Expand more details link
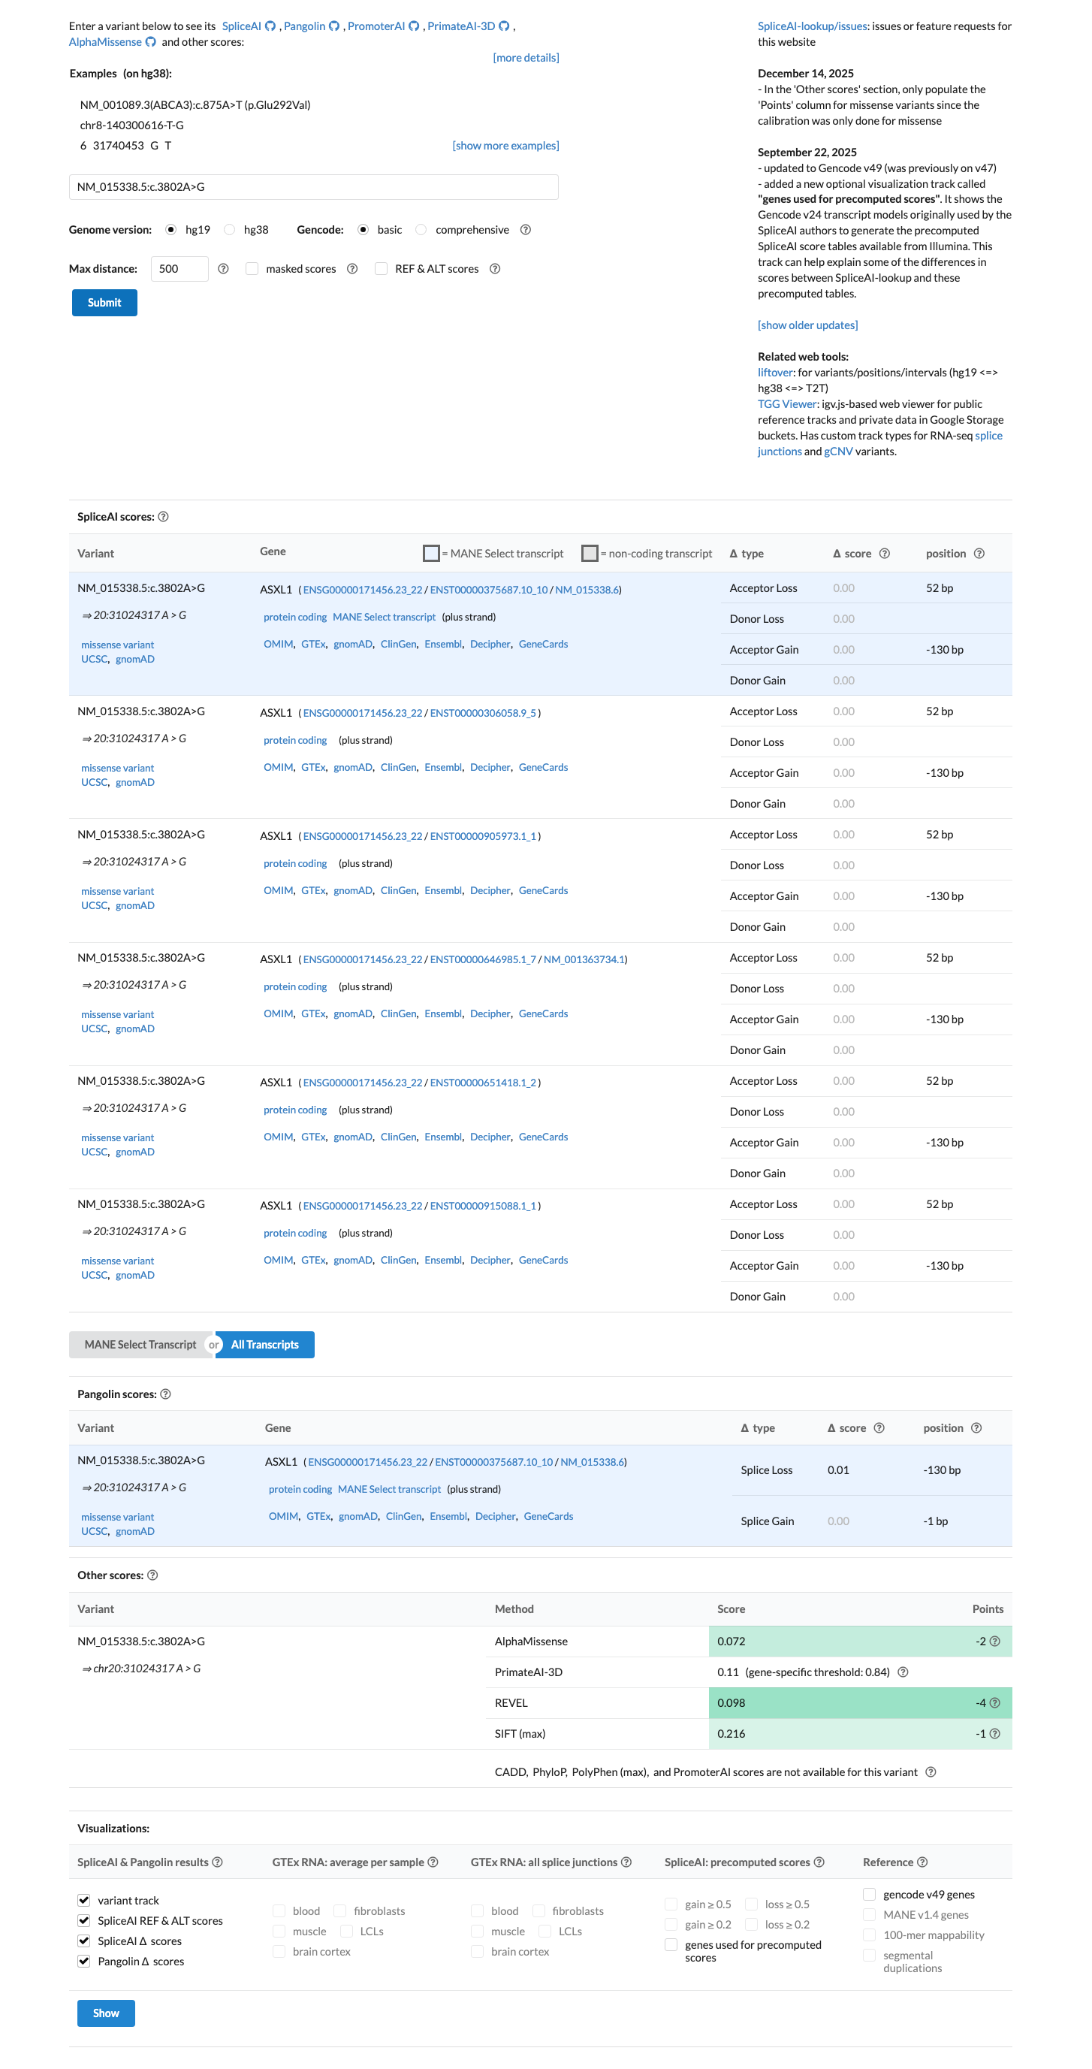 [x=526, y=58]
